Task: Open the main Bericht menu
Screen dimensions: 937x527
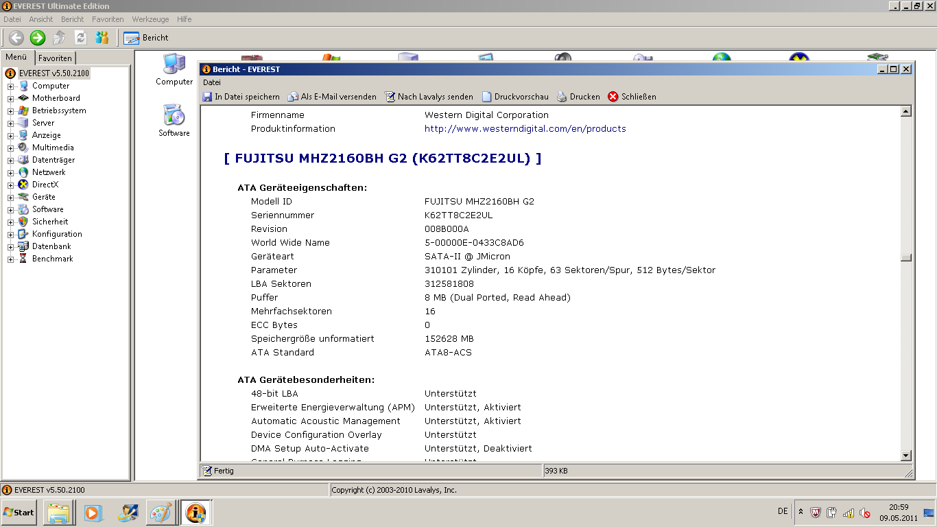Action: coord(73,19)
